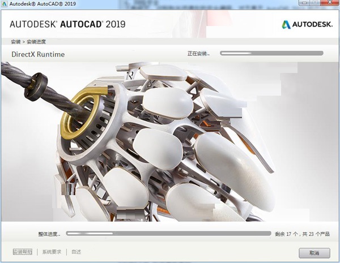340x263 pixels.
Task: Open the 安装帮助 help link
Action: (x=23, y=252)
